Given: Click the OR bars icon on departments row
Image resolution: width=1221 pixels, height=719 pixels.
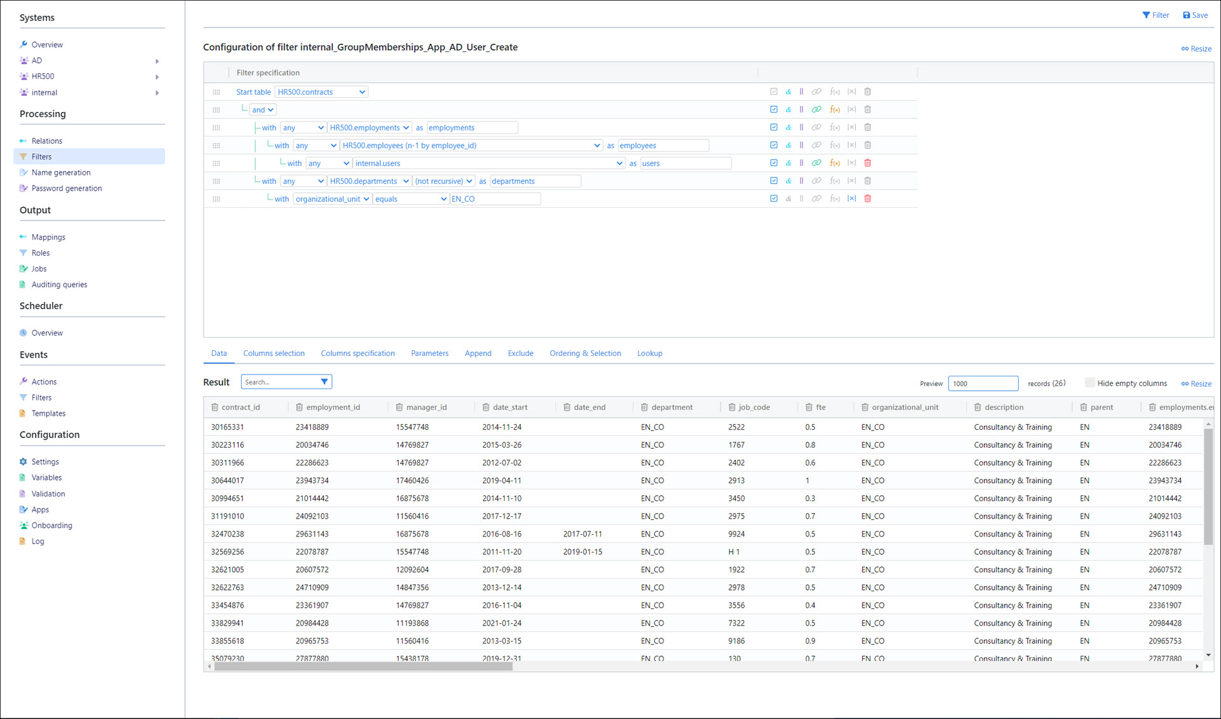Looking at the screenshot, I should (x=801, y=181).
